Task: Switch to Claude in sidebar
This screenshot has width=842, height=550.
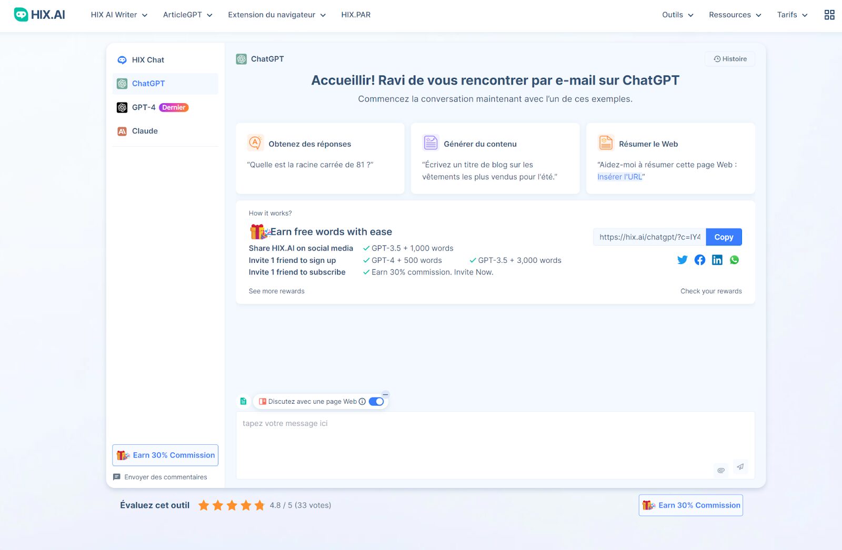Action: [x=165, y=131]
